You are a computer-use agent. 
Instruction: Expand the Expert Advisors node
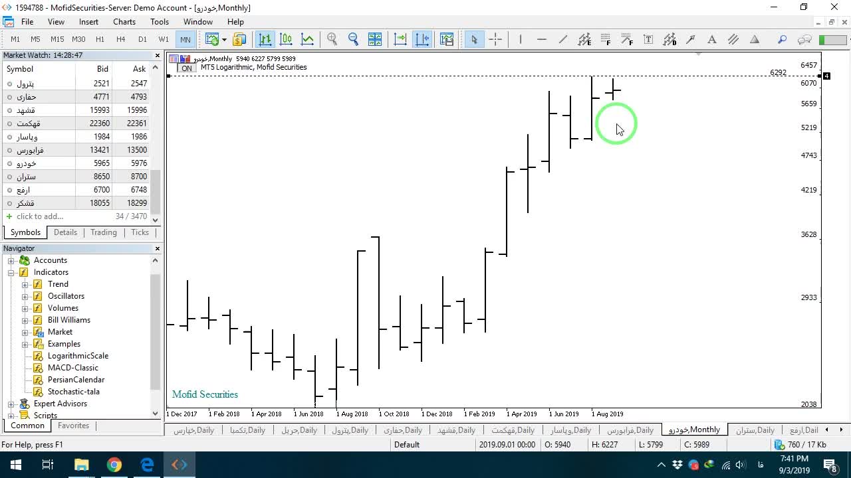point(11,404)
